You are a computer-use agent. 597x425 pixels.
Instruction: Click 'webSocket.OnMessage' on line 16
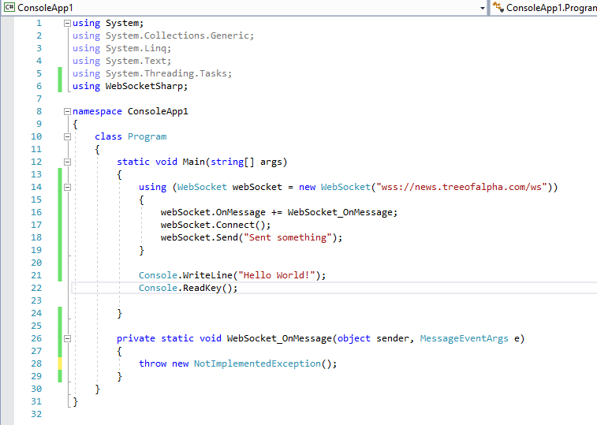213,212
